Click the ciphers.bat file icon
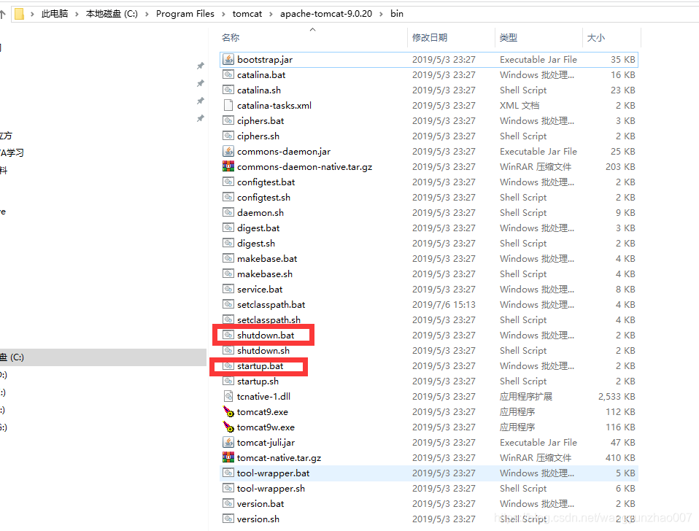 (228, 120)
